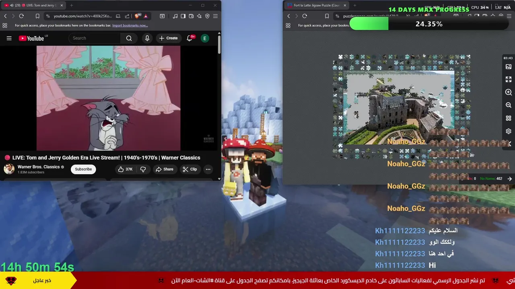Open browser main menu in YouTube window

pos(215,16)
